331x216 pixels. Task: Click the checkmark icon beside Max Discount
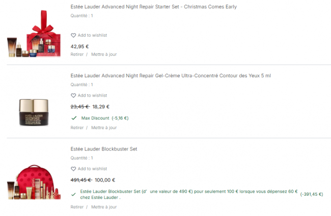[74, 118]
